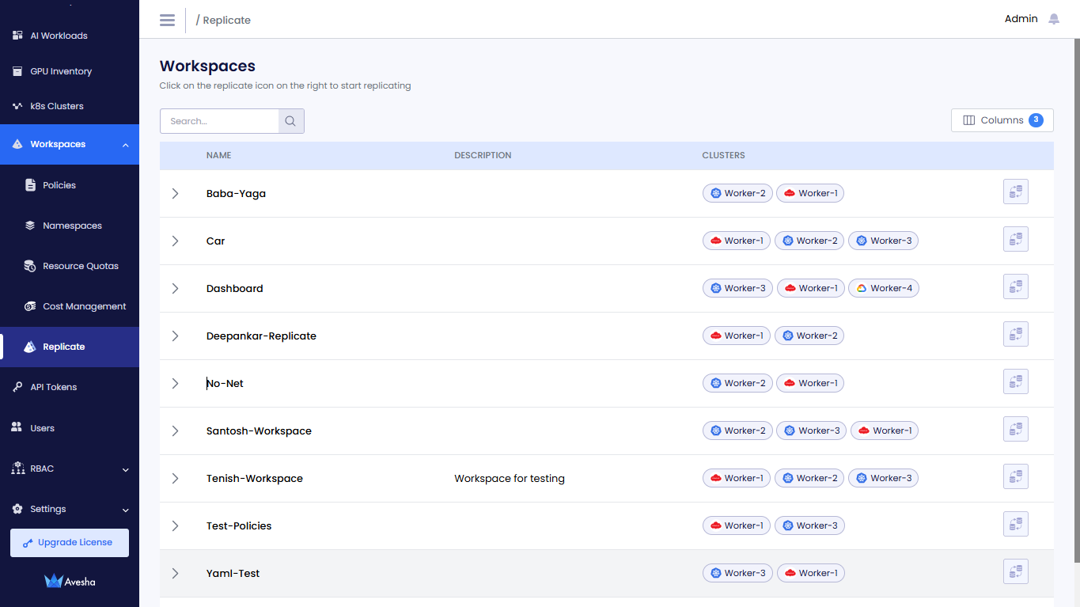Click the Avesha logo
This screenshot has height=607, width=1080.
70,582
